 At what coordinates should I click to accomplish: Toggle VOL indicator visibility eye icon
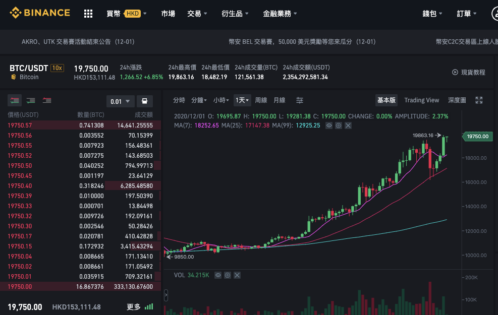pos(218,275)
